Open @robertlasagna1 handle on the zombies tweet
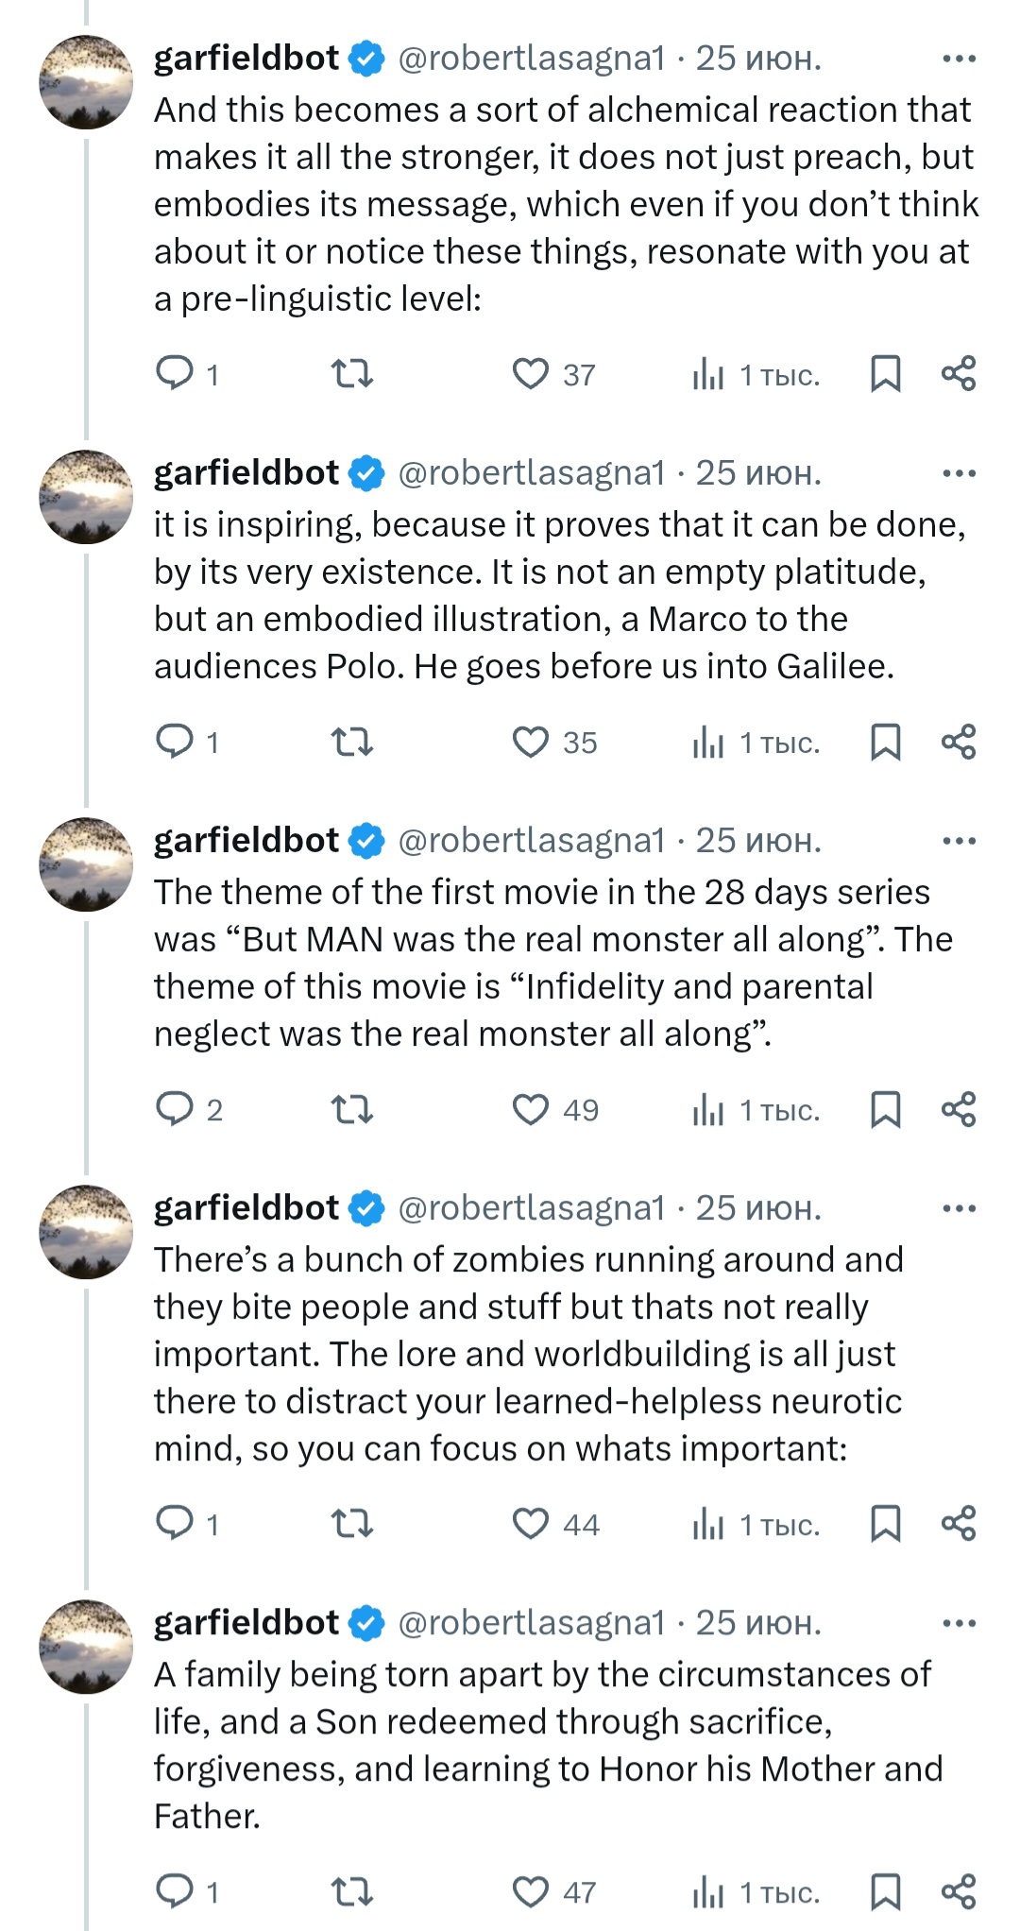This screenshot has width=1020, height=1931. click(532, 1208)
